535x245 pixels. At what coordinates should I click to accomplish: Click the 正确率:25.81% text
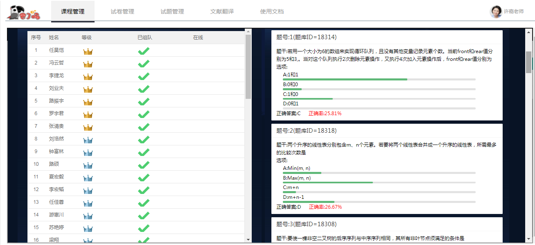[x=325, y=114]
